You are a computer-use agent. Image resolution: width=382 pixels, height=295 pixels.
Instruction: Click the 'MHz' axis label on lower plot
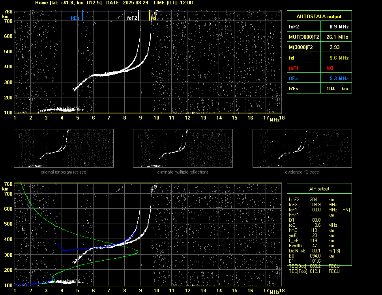point(275,292)
